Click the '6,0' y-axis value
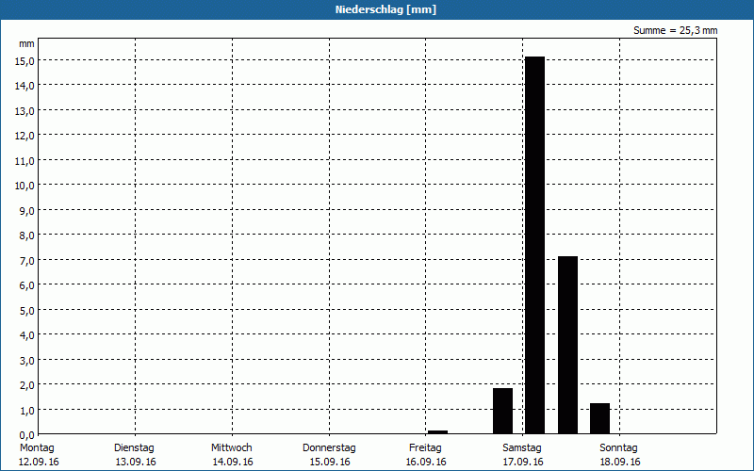This screenshot has width=754, height=471. (x=27, y=285)
